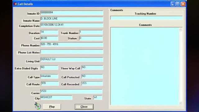199x112 pixels.
Task: Click the Three Way Call label
Action: tap(70, 68)
